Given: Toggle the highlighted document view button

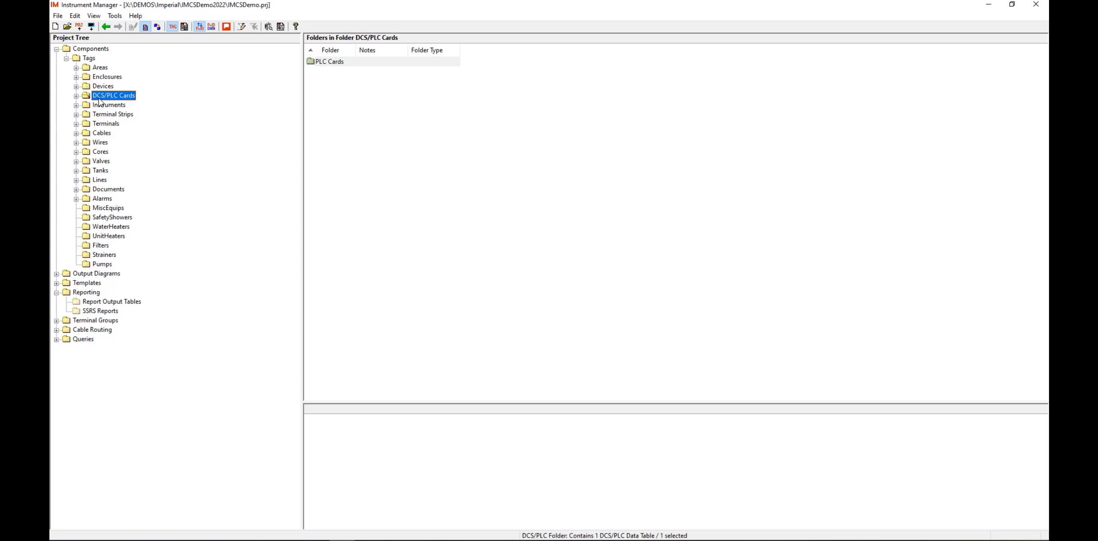Looking at the screenshot, I should 145,27.
